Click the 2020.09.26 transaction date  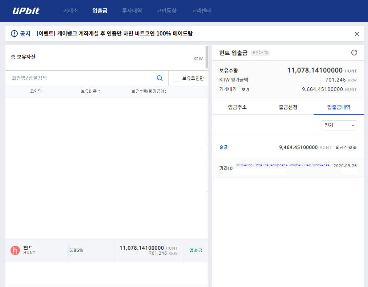point(345,166)
